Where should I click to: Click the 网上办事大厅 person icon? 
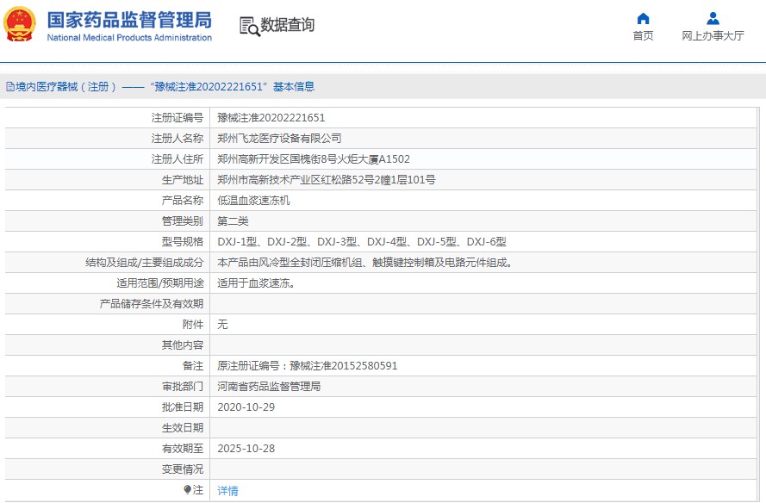point(713,19)
